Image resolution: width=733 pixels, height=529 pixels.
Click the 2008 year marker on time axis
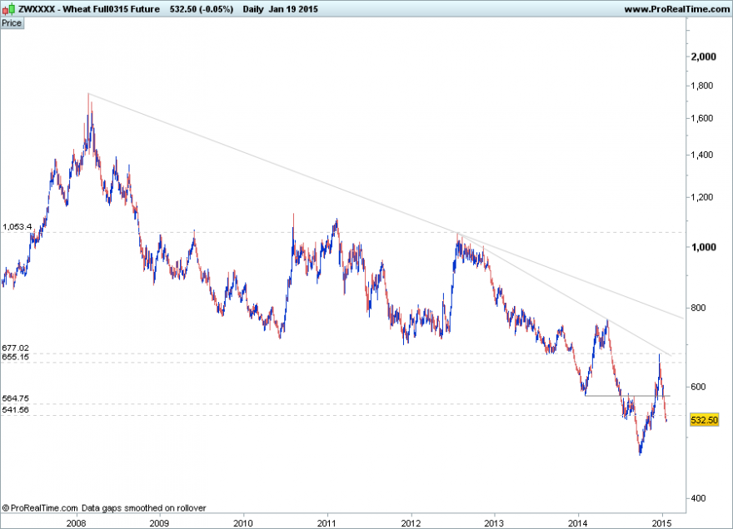click(76, 523)
